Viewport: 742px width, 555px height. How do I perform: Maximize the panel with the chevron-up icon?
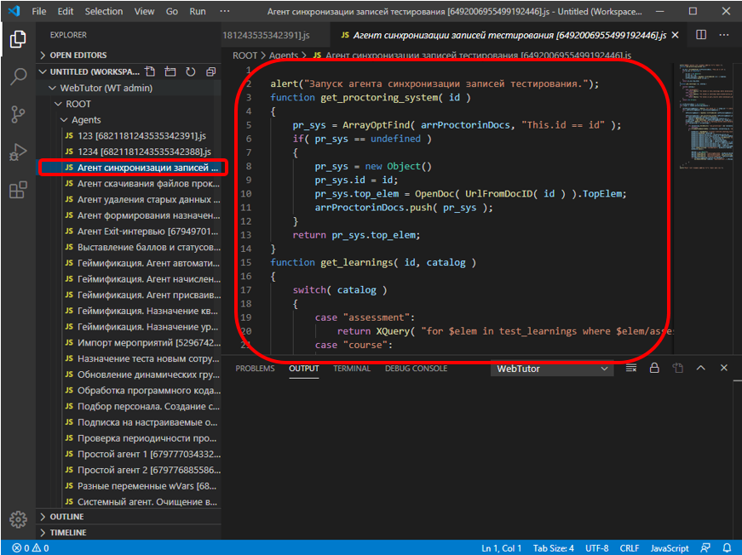click(x=701, y=368)
